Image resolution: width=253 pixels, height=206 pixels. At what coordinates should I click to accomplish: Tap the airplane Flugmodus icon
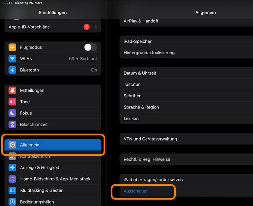click(12, 47)
